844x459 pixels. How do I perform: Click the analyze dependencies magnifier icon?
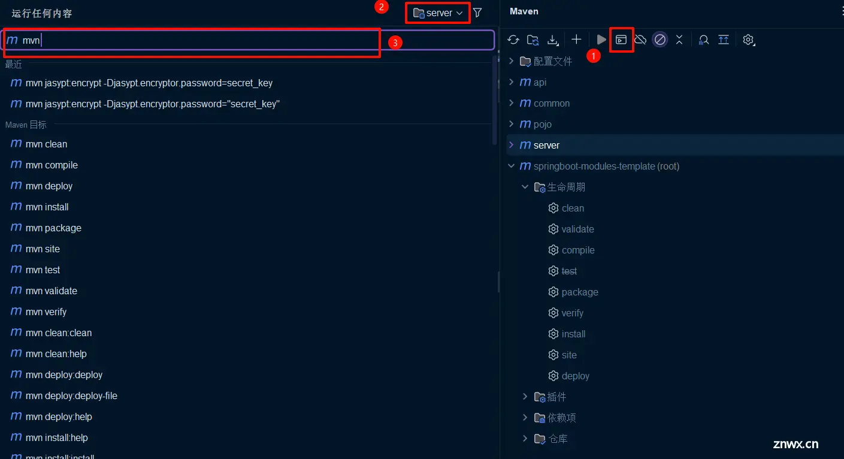(704, 40)
